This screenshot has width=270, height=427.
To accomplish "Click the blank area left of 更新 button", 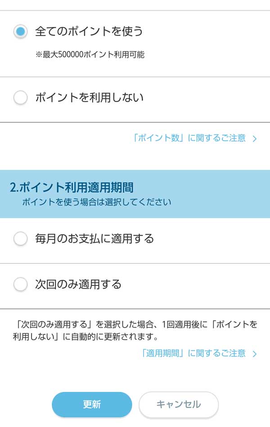I will [x=26, y=405].
